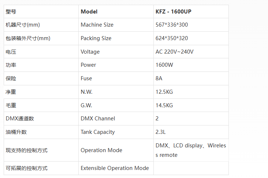
Task: Click the bold Model header cell
Action: tap(89, 12)
